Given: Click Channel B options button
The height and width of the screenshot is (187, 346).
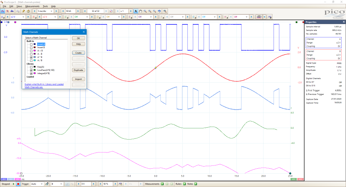Looking at the screenshot, I should tap(34, 17).
